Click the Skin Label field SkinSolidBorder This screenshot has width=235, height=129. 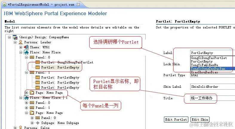pos(213,87)
